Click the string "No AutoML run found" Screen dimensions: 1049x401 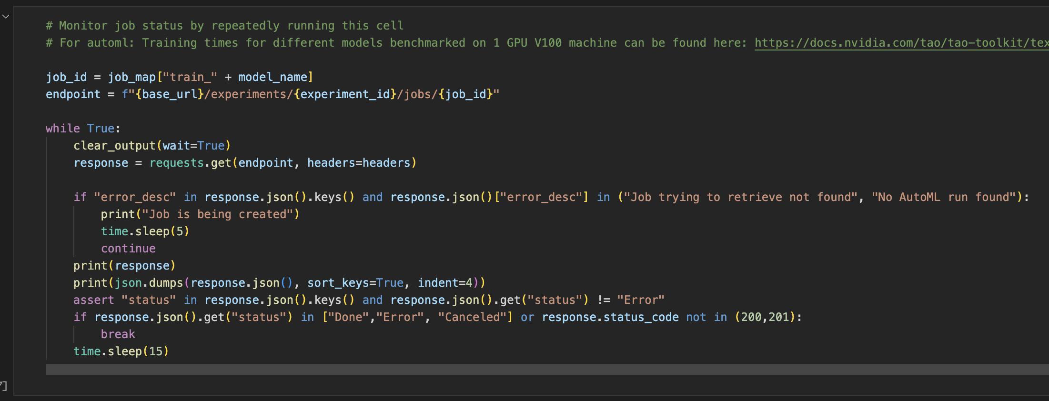point(944,197)
